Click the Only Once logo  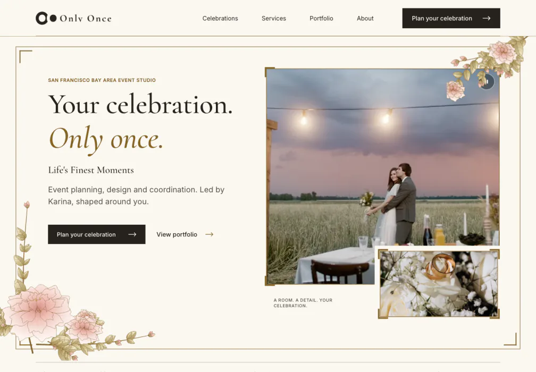click(73, 18)
